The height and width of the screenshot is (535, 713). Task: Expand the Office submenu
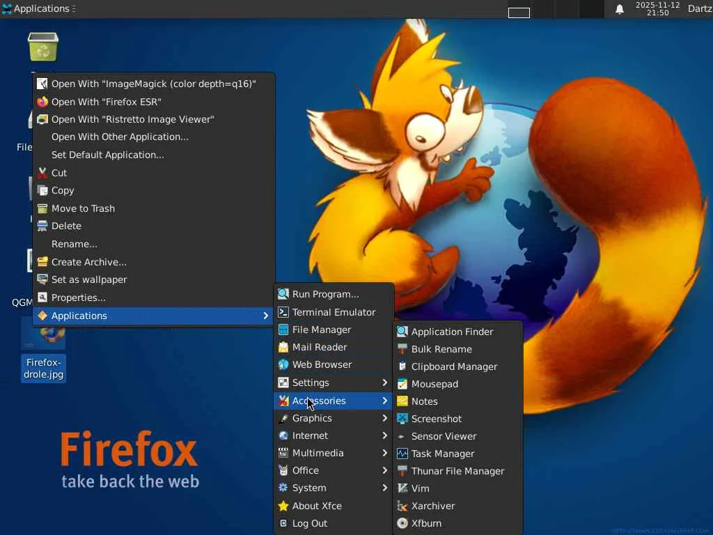pos(333,470)
